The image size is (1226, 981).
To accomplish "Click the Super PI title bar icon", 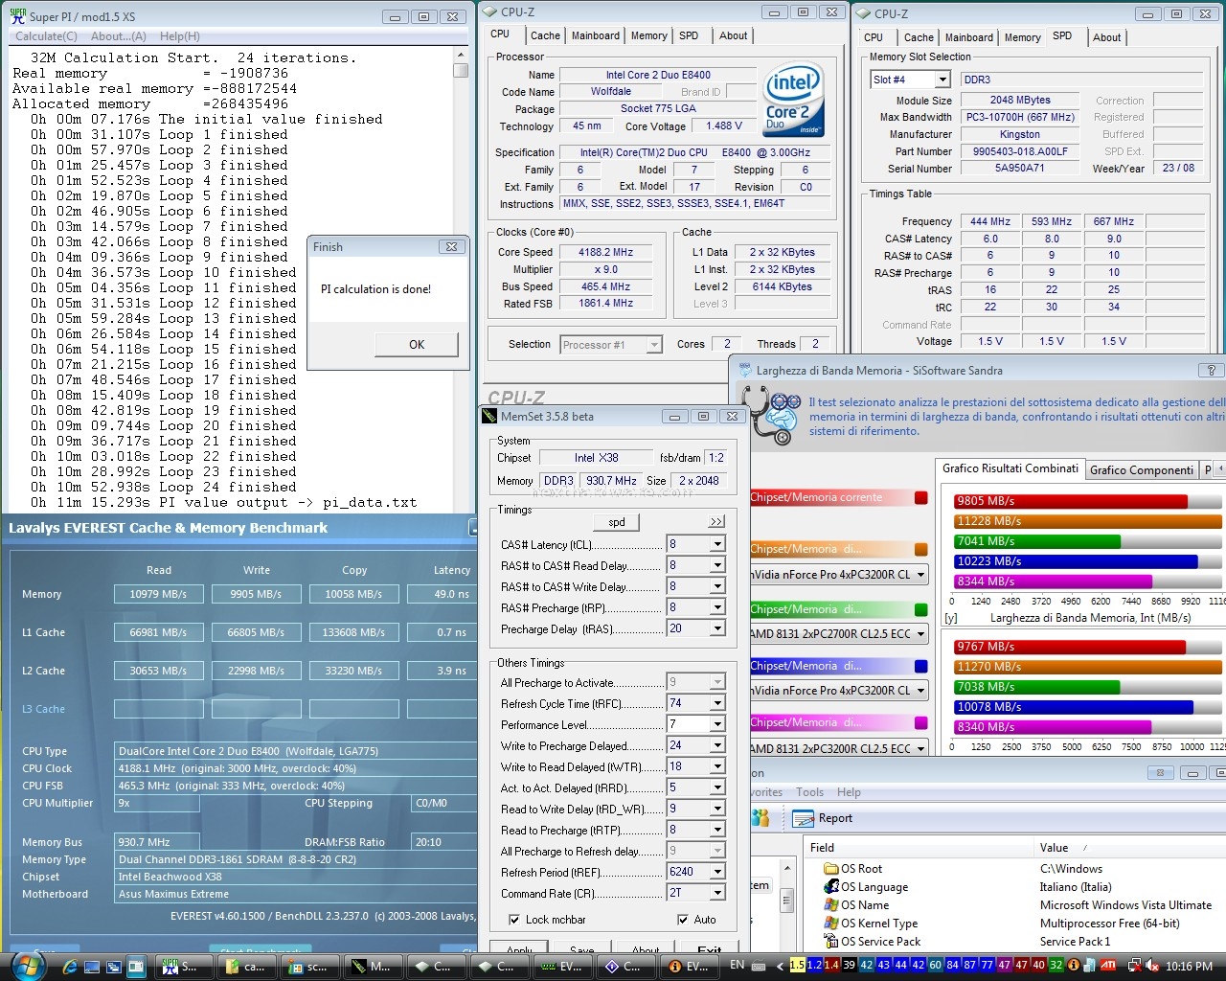I will point(17,16).
